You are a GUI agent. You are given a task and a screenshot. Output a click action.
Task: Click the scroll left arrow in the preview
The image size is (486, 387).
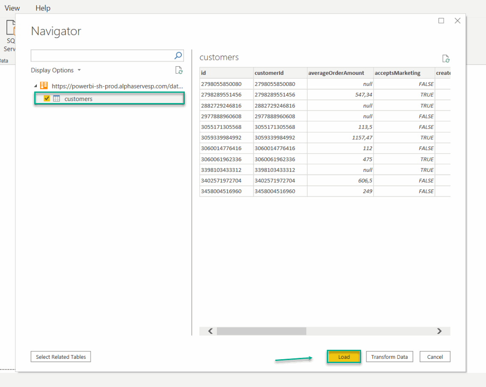210,331
